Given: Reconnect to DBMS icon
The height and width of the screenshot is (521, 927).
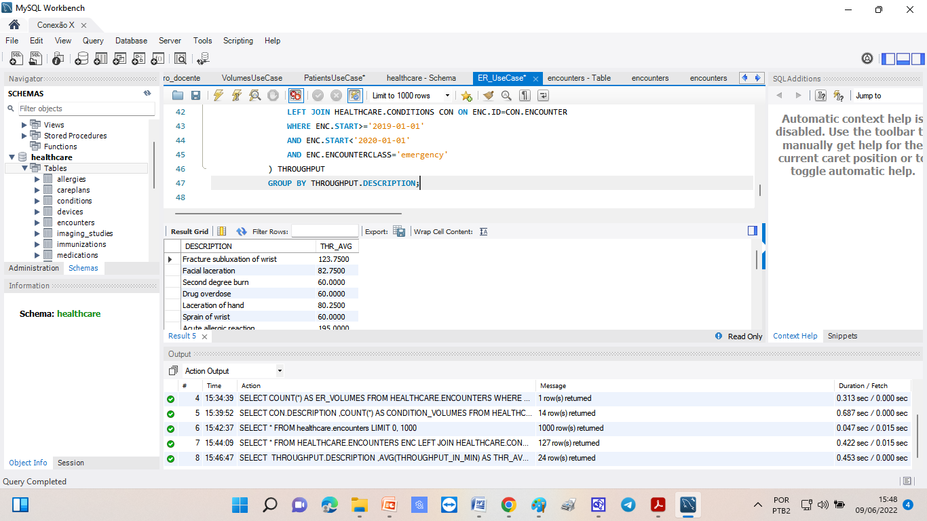Looking at the screenshot, I should tap(203, 59).
